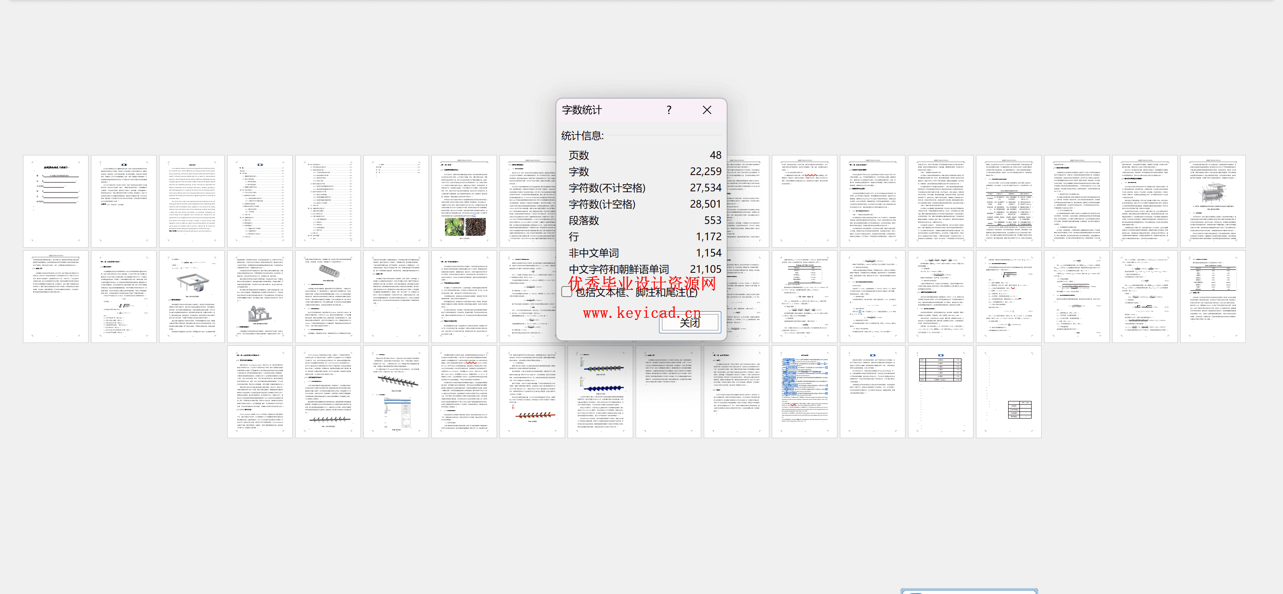Close the 字数统计 dialog with 关闭 button
The height and width of the screenshot is (594, 1283).
point(690,322)
